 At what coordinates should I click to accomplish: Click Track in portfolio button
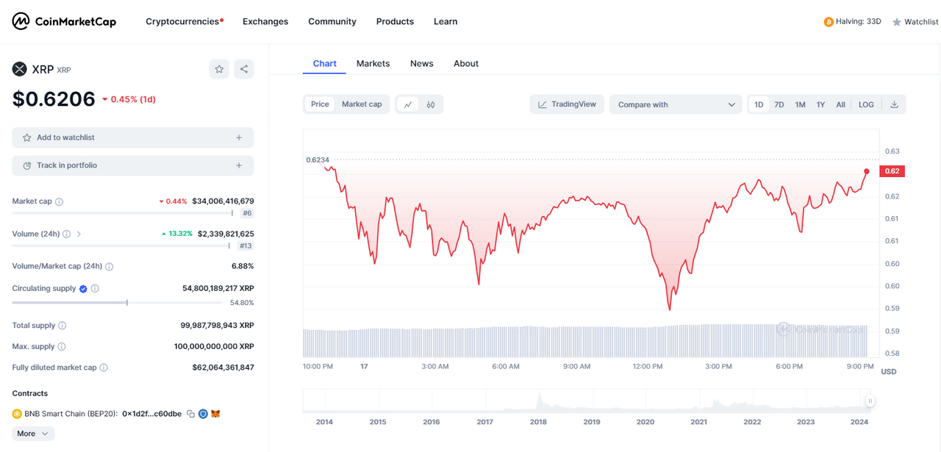[x=133, y=165]
